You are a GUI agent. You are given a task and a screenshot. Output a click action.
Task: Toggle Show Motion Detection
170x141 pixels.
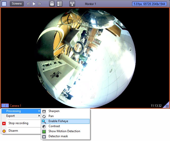point(64,131)
